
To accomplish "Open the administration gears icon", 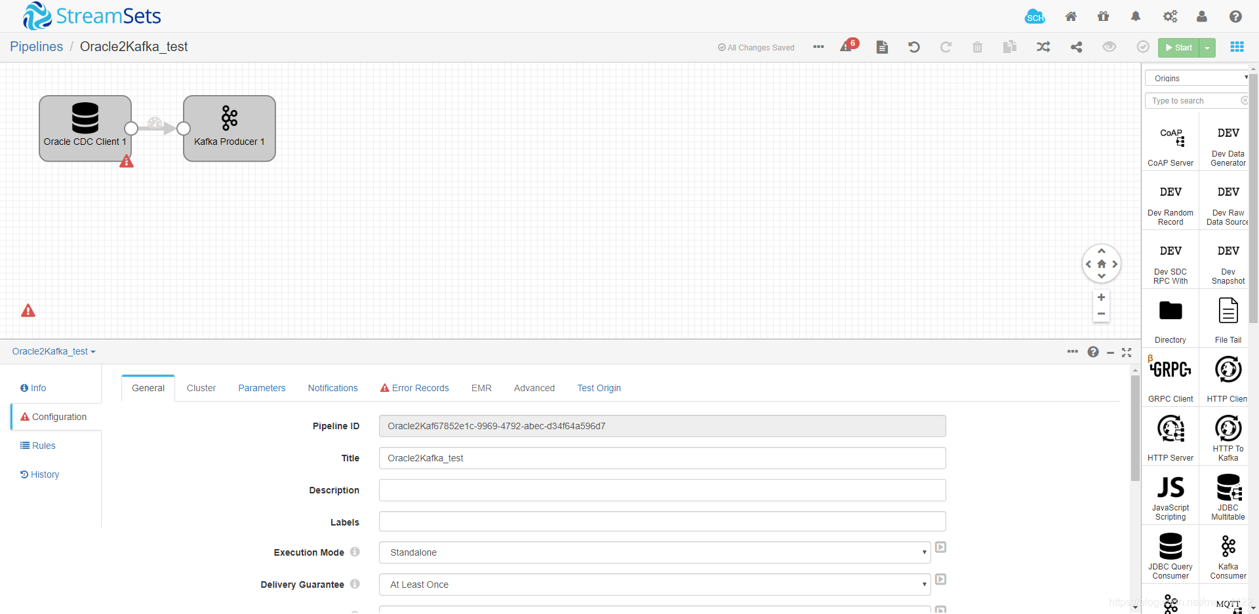I will pos(1170,17).
